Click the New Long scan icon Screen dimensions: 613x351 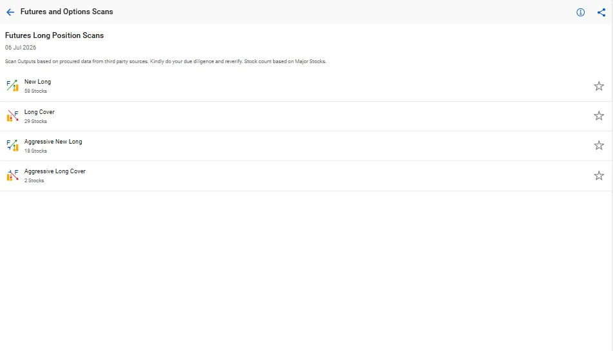tap(12, 86)
